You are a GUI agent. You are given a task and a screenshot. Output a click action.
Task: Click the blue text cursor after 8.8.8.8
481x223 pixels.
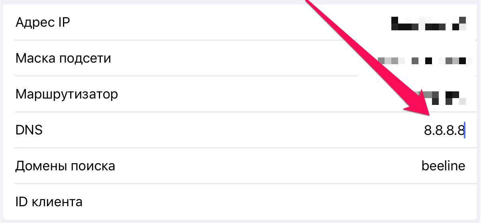click(x=465, y=130)
